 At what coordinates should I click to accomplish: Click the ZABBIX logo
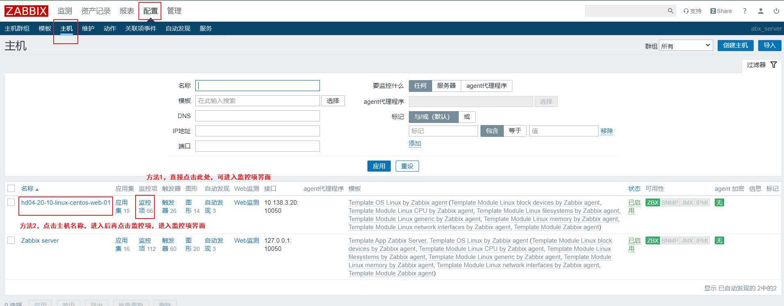tap(26, 11)
